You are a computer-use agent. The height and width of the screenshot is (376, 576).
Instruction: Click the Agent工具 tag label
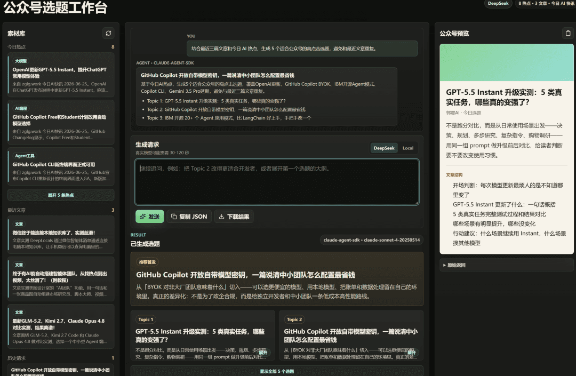25,156
